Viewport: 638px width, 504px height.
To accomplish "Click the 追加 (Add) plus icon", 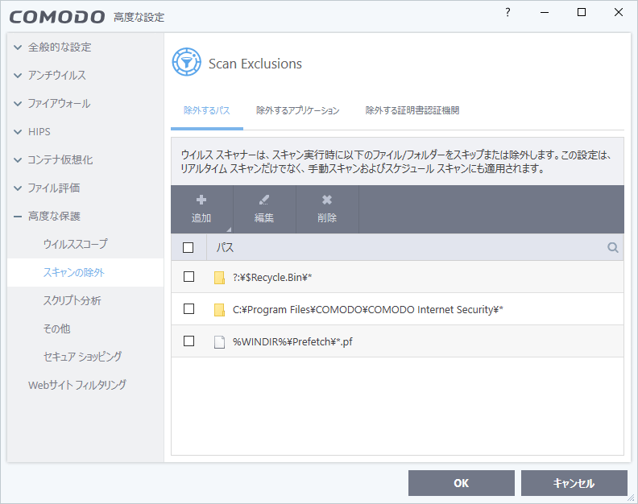I will coord(201,200).
